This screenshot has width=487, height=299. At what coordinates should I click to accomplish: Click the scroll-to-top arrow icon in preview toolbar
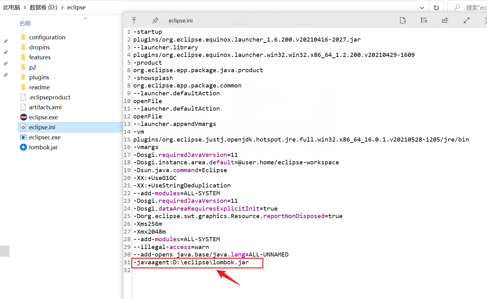tap(134, 20)
